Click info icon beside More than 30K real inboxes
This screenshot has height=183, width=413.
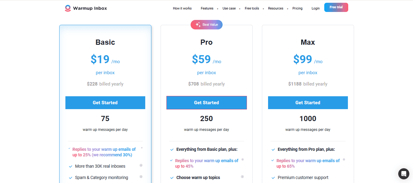tap(141, 165)
